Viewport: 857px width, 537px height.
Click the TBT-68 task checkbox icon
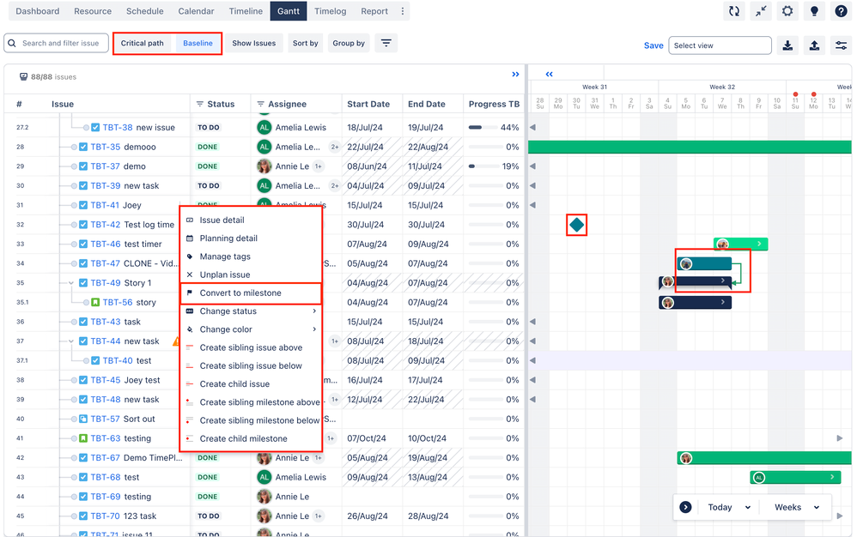pos(83,477)
